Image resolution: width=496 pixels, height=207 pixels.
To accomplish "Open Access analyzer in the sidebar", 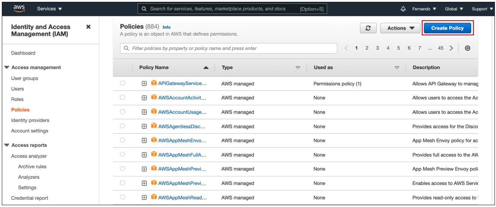I will click(x=29, y=156).
